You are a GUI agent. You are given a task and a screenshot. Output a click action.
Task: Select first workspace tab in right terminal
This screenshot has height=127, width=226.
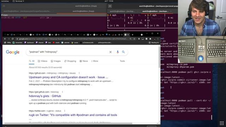[x=123, y=11]
